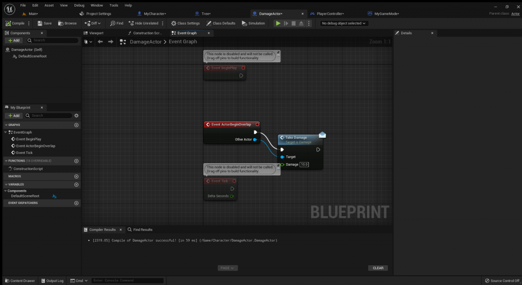Click the Other Actor output pin

[x=255, y=140]
